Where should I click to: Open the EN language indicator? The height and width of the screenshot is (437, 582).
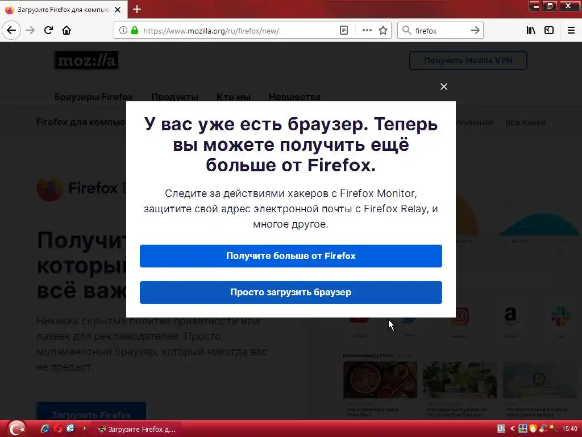501,428
